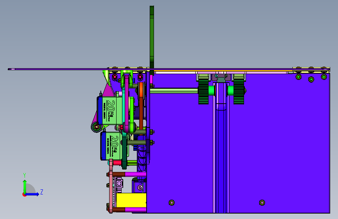This screenshot has width=338, height=219.
Task: Select the yellow block at the model's bottom
Action: pos(131,200)
